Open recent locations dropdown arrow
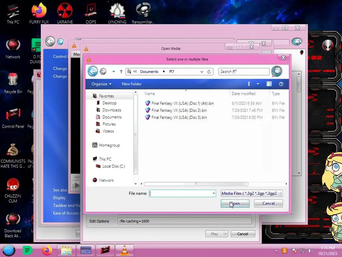Screen dimensions: 342x257 click(114, 72)
